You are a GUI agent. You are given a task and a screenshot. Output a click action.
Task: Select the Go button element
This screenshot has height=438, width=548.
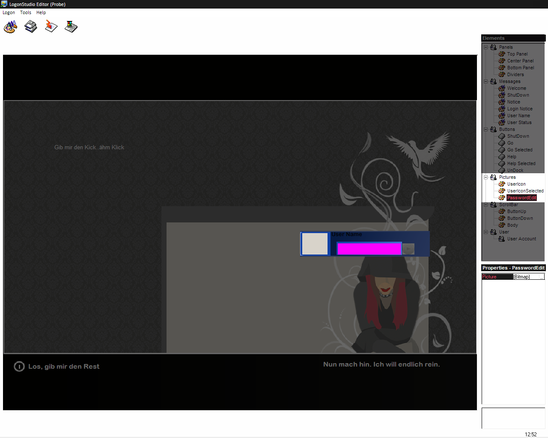coord(510,143)
